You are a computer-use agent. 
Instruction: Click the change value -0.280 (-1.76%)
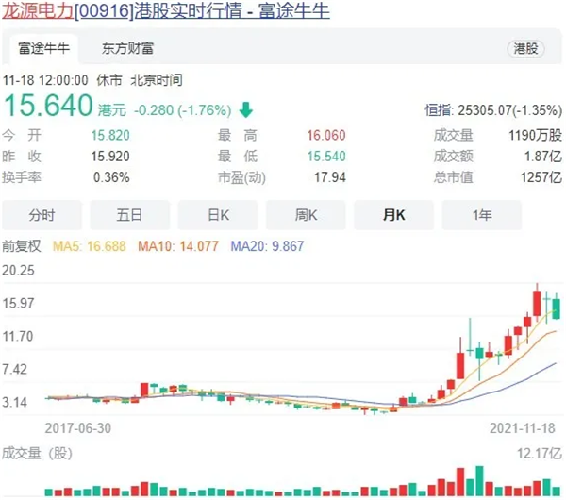coord(183,110)
